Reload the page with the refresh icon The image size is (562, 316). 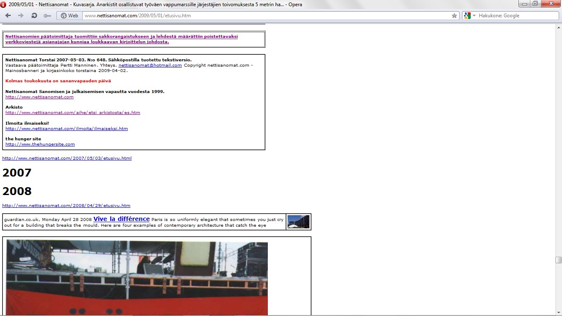34,16
